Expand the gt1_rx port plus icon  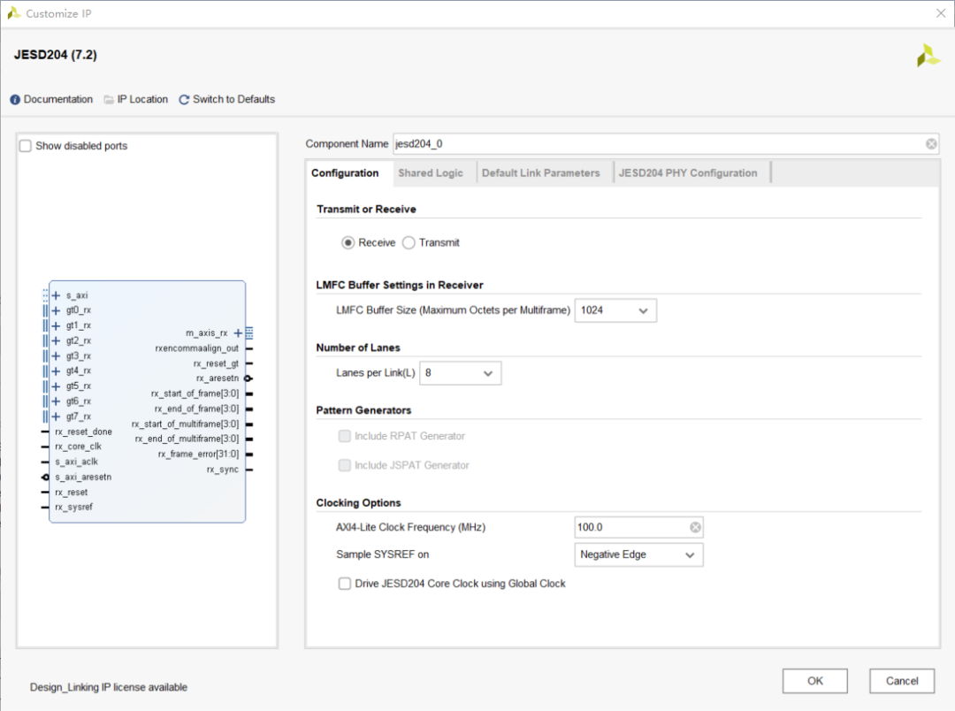point(56,326)
